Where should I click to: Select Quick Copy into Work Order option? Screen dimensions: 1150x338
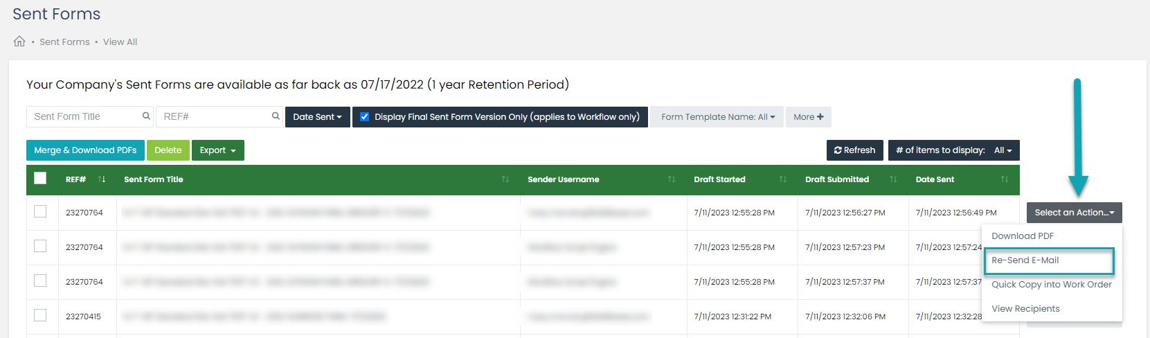tap(1052, 285)
